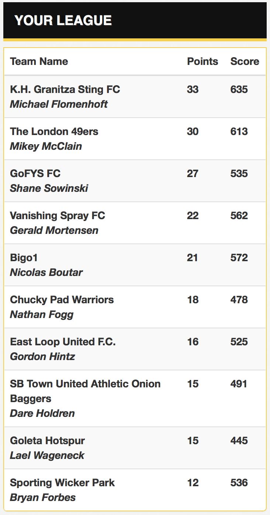Click manager name Michael Flomenhoft
Viewport: 270px width, 515px height.
pyautogui.click(x=59, y=104)
